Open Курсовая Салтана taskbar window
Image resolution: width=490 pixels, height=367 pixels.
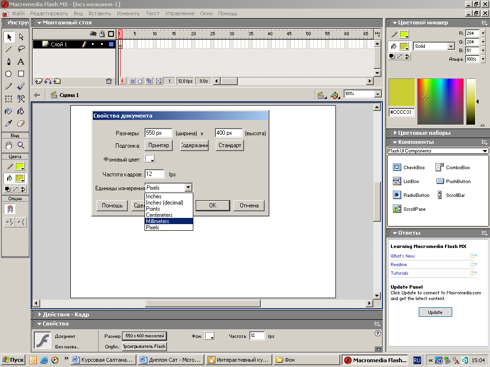click(x=103, y=360)
